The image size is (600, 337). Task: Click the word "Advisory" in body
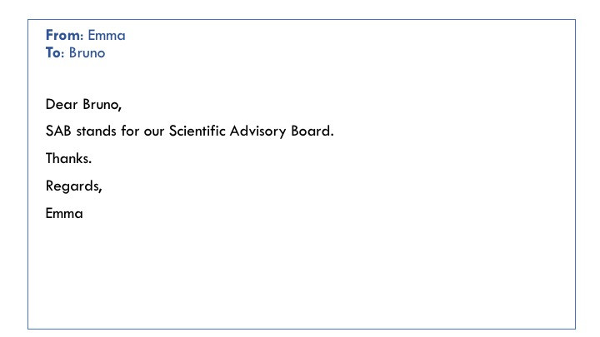[x=257, y=131]
